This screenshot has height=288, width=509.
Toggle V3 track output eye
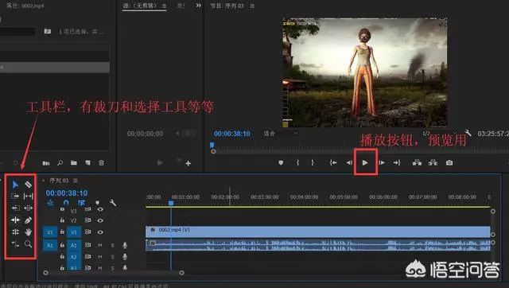(x=100, y=209)
